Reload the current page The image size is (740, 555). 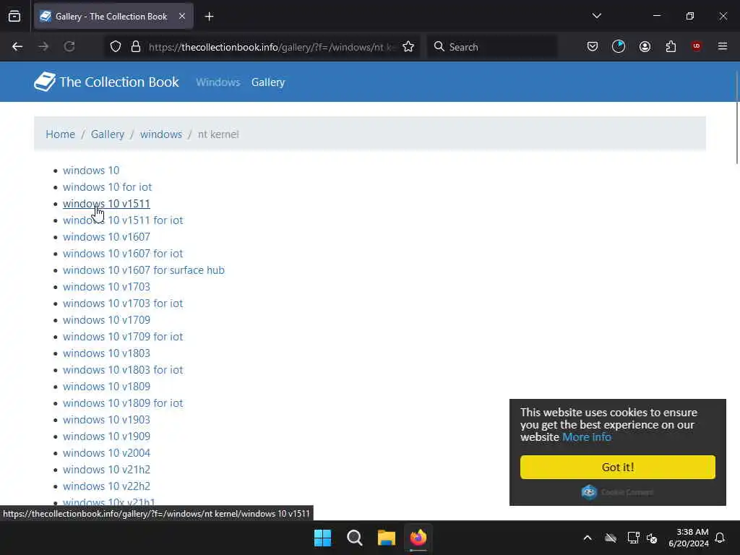(69, 47)
